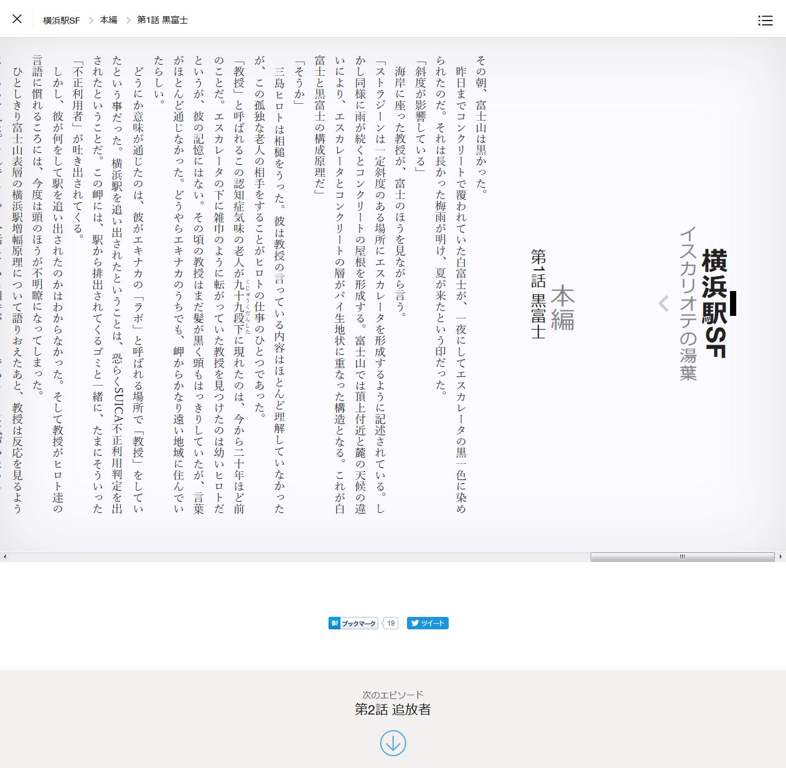Open 横浜駅SF from the breadcrumb
Viewport: 786px width, 768px height.
(60, 19)
